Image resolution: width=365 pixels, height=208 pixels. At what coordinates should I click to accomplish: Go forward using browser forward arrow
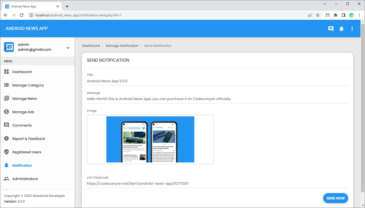click(x=13, y=15)
